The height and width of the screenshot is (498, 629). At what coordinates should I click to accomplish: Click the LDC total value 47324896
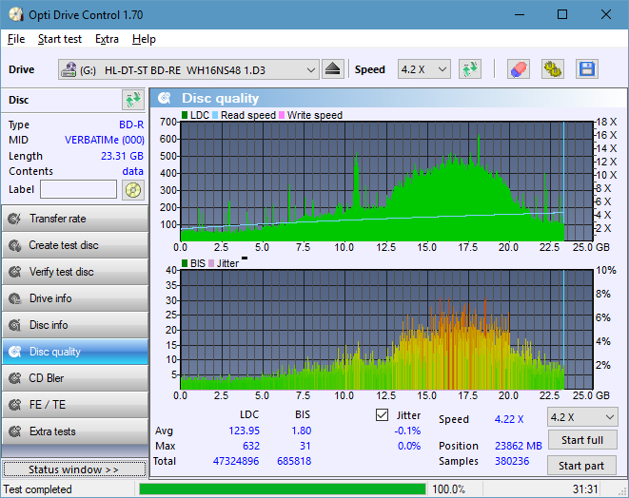[x=236, y=461]
